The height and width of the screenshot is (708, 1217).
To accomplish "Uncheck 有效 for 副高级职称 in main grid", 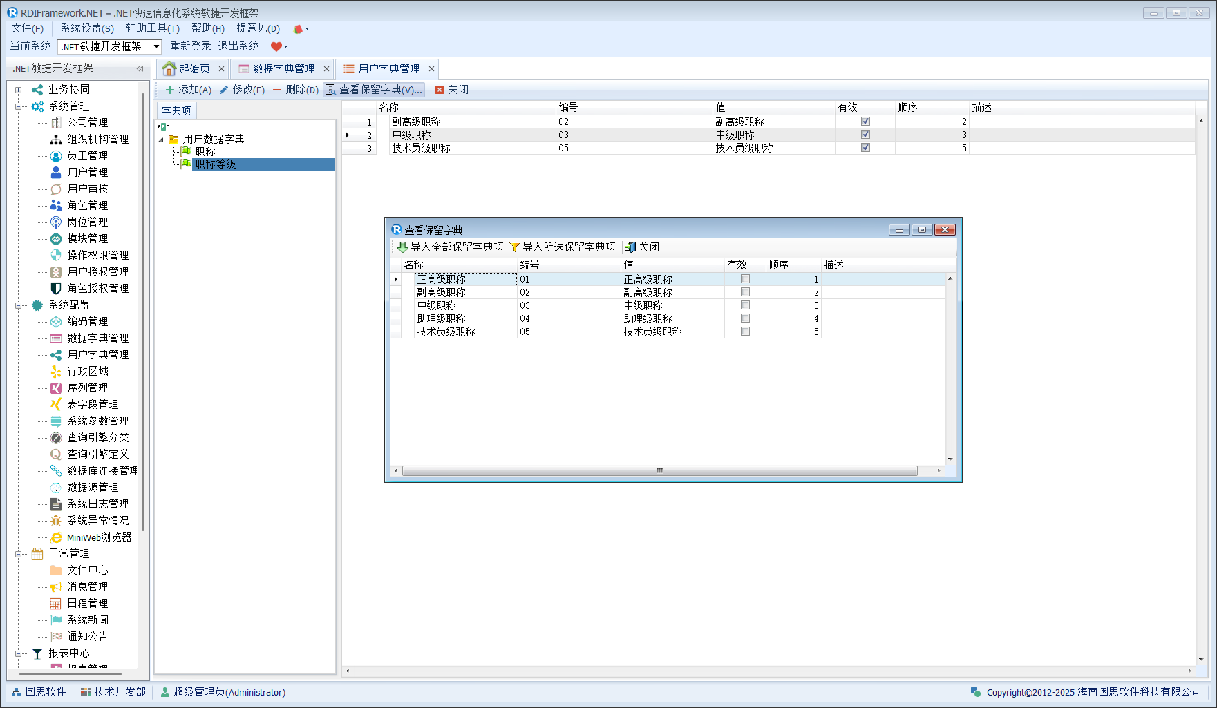I will (865, 122).
